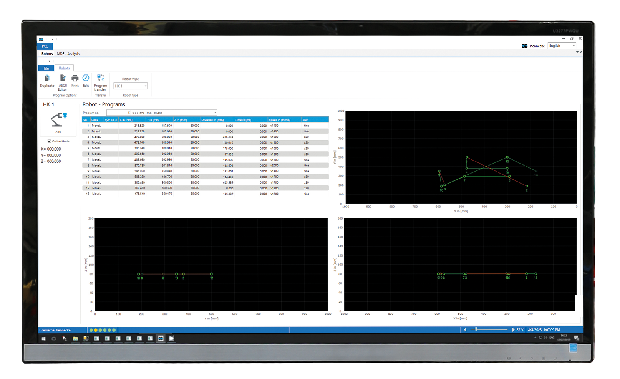Click the Edit program icon
Image resolution: width=620 pixels, height=379 pixels.
(86, 78)
